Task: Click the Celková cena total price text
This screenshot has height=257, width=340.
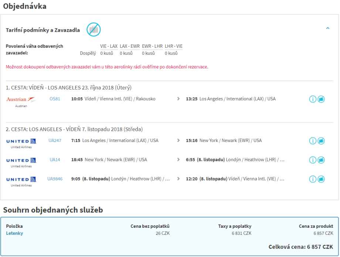Action: 300,247
